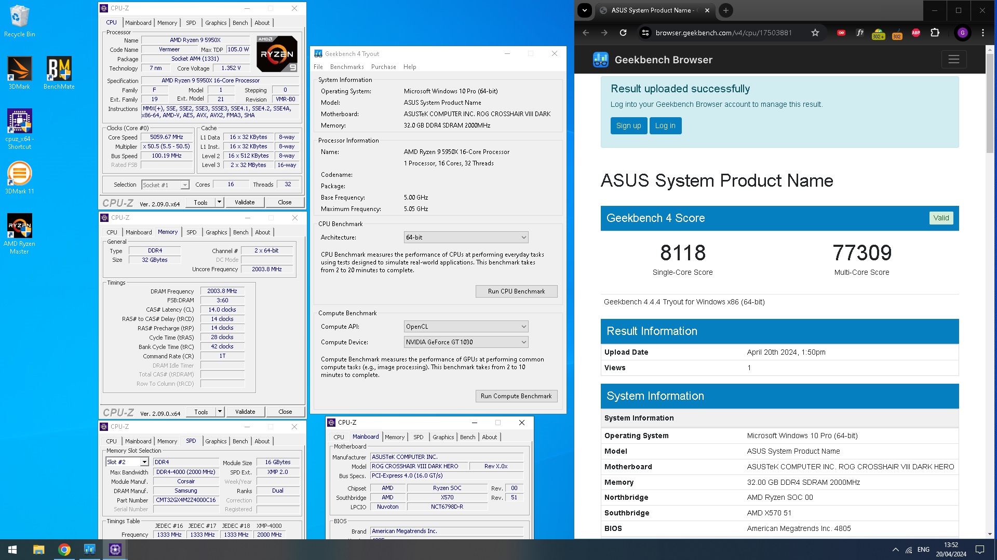This screenshot has height=560, width=997.
Task: Open the Chrome profile avatar G
Action: pos(963,33)
